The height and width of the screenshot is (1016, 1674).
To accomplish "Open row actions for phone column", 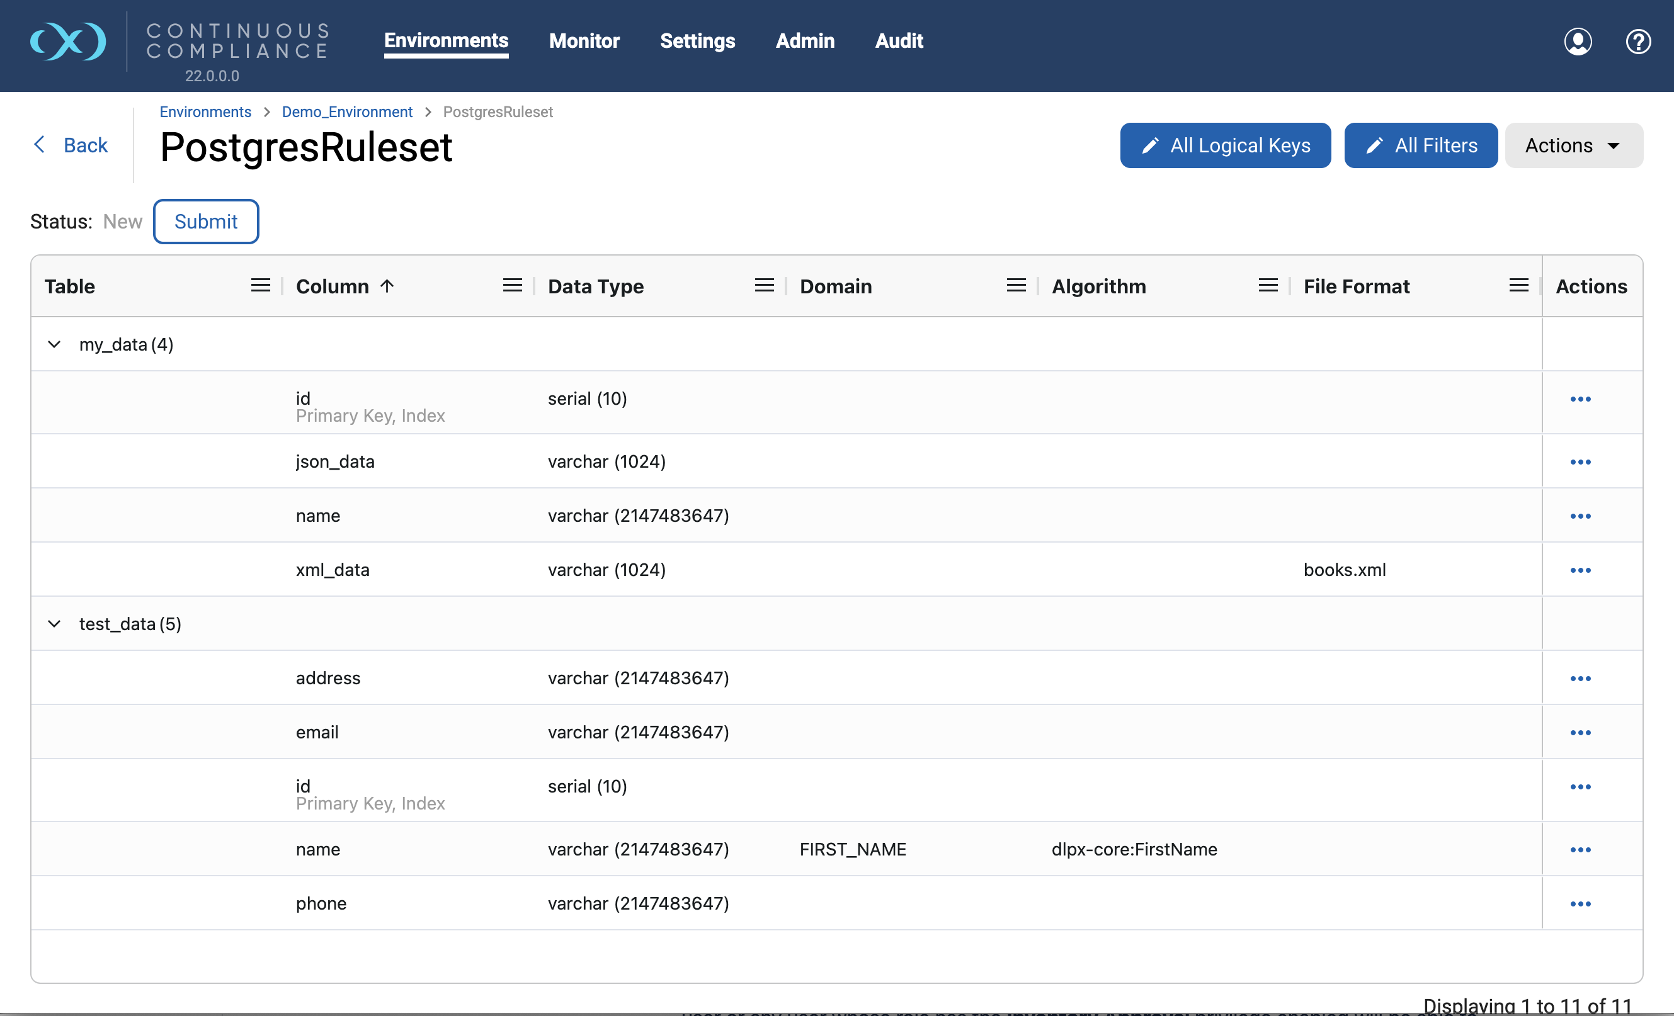I will 1580,903.
